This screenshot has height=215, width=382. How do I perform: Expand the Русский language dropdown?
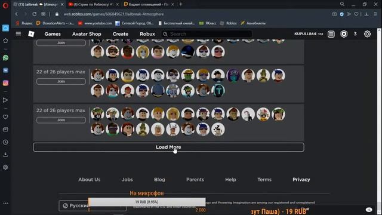pos(93,205)
